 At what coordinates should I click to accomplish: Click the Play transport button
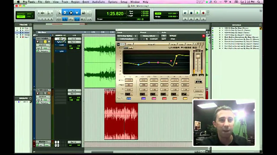[x=197, y=13]
